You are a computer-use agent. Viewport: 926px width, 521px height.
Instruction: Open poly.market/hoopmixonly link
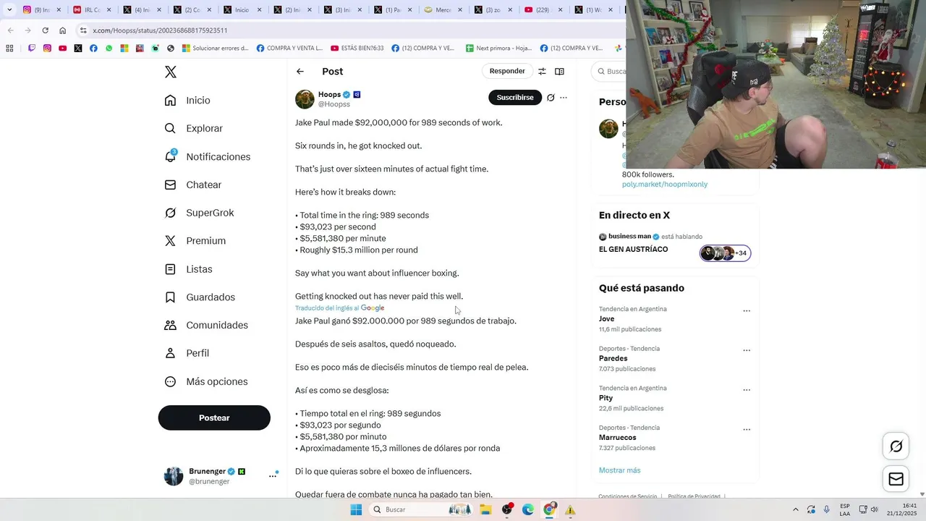[665, 185]
